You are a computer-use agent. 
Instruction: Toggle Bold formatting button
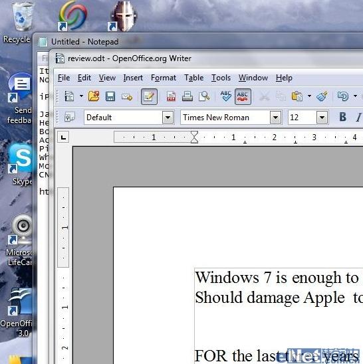[x=343, y=117]
